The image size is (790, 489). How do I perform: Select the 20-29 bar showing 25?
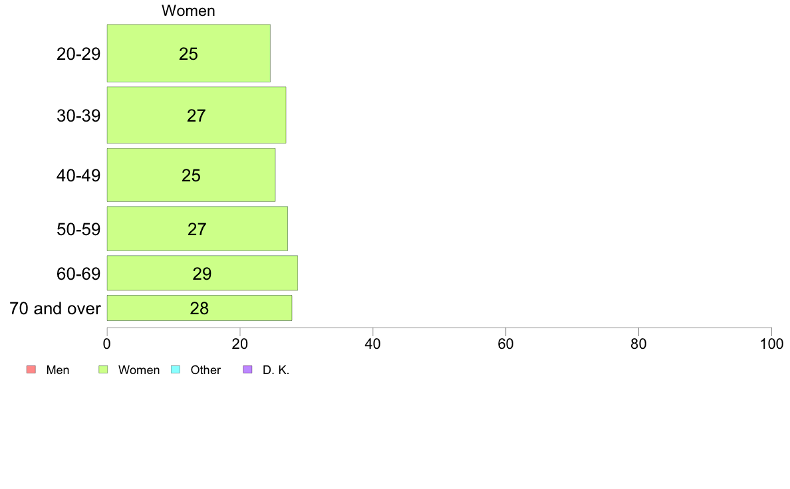(x=188, y=53)
